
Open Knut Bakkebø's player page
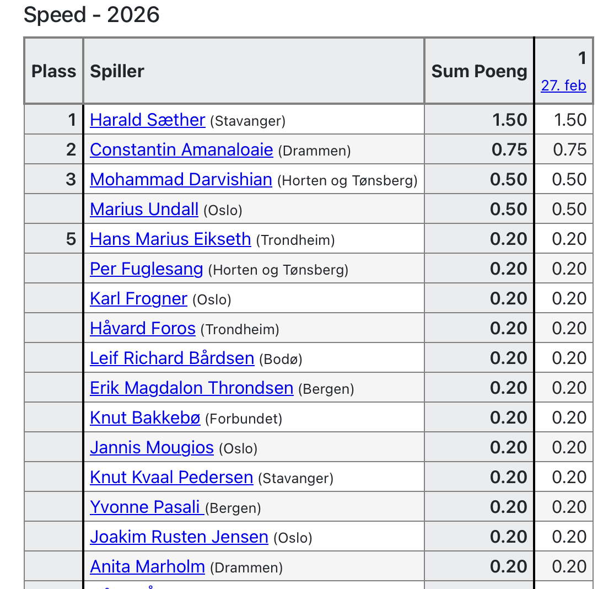click(145, 417)
